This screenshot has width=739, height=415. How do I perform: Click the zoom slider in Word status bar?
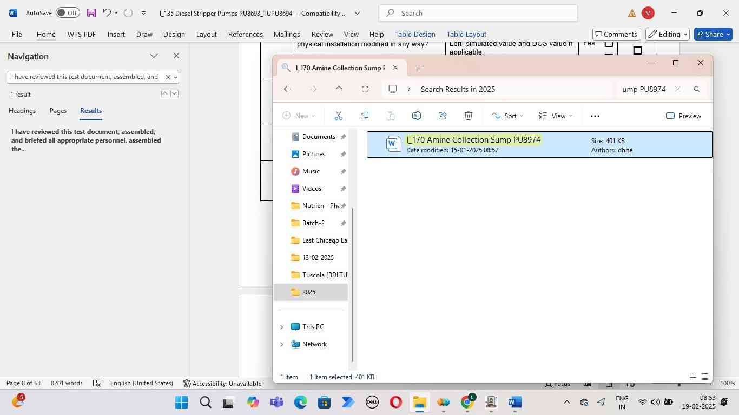click(x=679, y=384)
